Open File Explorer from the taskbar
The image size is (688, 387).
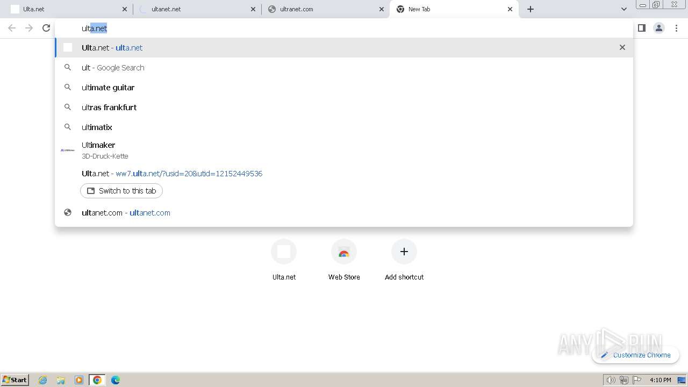click(x=61, y=380)
